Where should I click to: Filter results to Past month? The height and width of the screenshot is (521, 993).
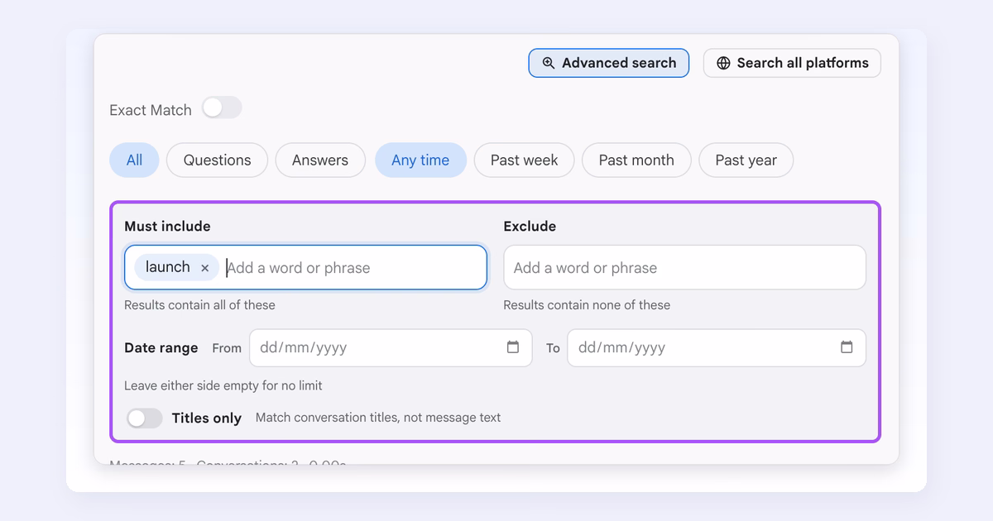click(636, 160)
